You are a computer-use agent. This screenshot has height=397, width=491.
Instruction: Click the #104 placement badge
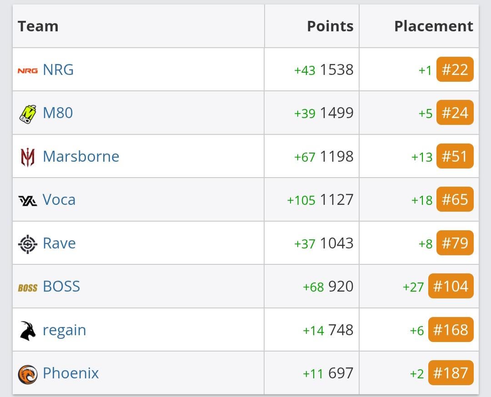tap(451, 287)
